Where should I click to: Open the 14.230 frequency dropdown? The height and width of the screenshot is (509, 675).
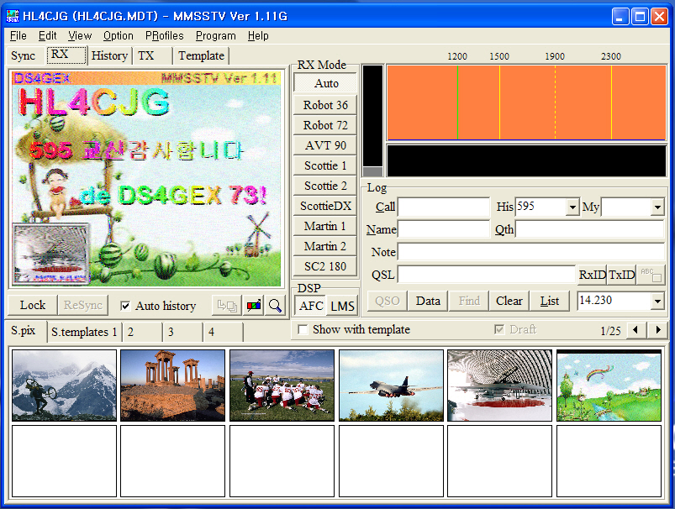(657, 301)
